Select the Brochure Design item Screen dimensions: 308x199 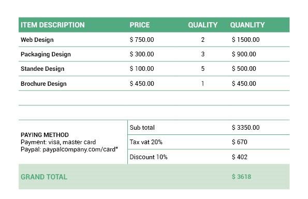[x=43, y=84]
